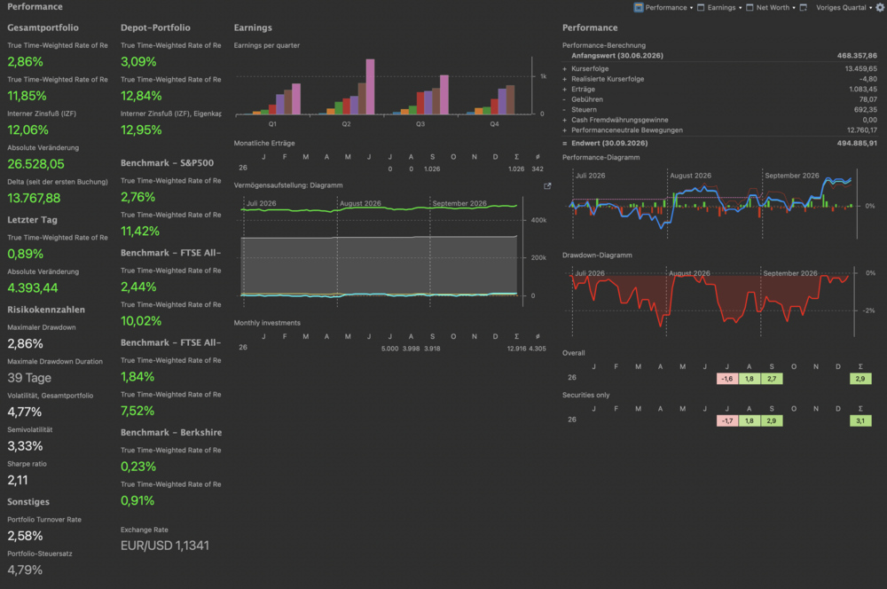The height and width of the screenshot is (589, 887).
Task: Select the Benchmark – Berkshire heading
Action: tap(171, 432)
